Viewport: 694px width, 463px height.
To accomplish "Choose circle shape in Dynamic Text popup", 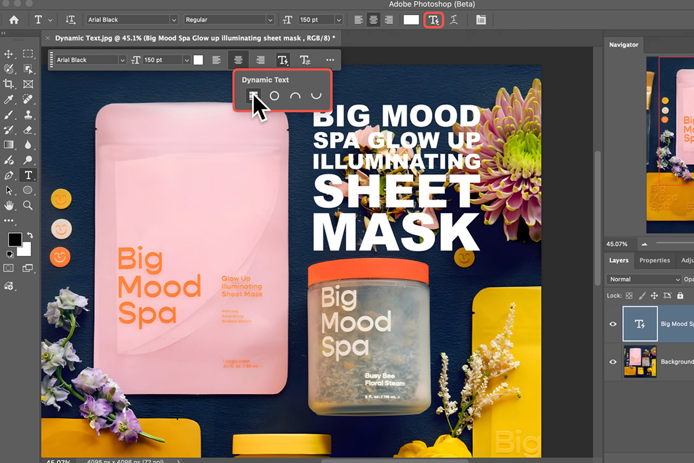I will [x=275, y=96].
